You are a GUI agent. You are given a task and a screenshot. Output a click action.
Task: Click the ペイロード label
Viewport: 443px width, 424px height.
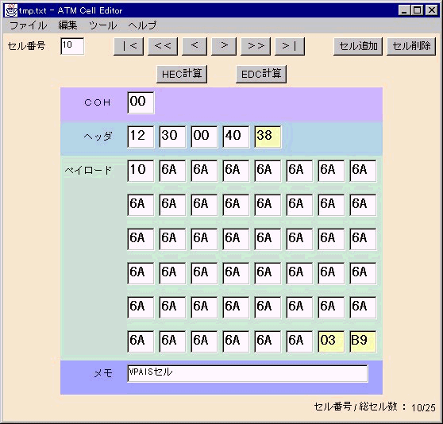[x=88, y=171]
